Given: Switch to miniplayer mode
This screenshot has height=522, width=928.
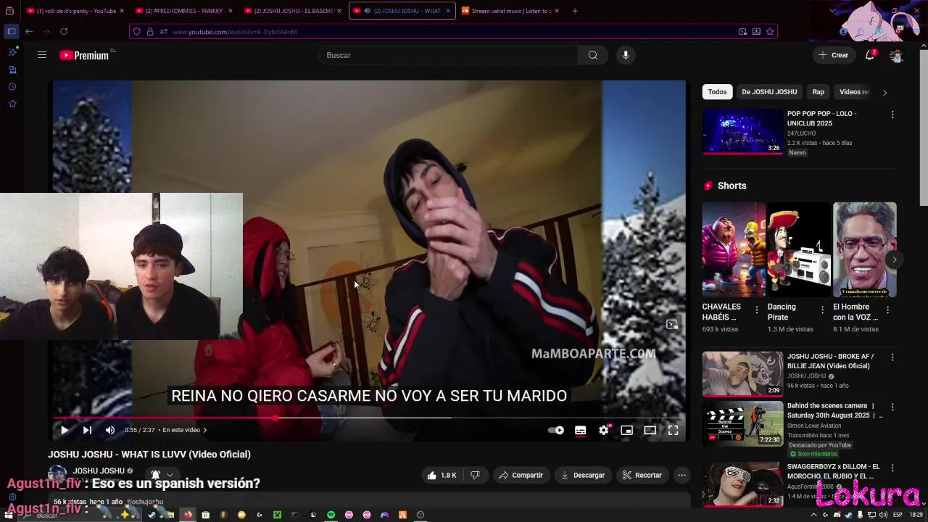Looking at the screenshot, I should [627, 430].
